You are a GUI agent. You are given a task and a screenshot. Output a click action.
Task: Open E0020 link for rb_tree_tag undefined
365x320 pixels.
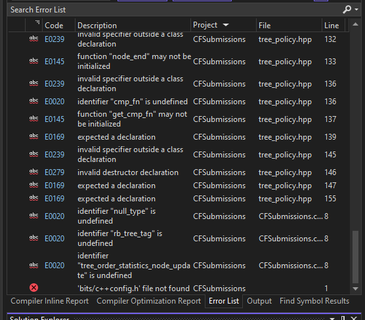click(54, 239)
